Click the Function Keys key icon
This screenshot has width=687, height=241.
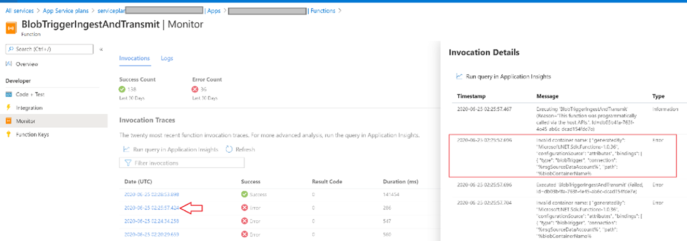click(8, 135)
